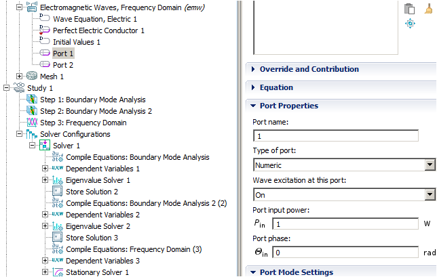Click the Solver Configurations icon
Viewport: 437px width, 277px height.
pyautogui.click(x=31, y=134)
